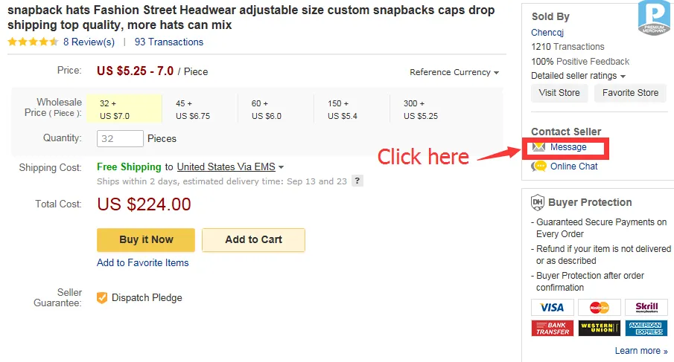Select the 45+ wholesale price tier
Screen dimensions: 674x362
pyautogui.click(x=200, y=110)
